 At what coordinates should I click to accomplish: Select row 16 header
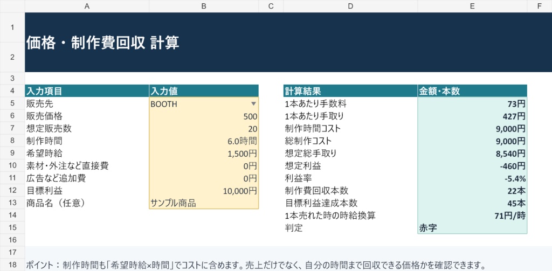point(12,240)
